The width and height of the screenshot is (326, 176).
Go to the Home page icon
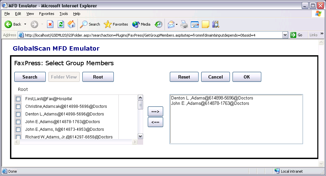[71, 24]
